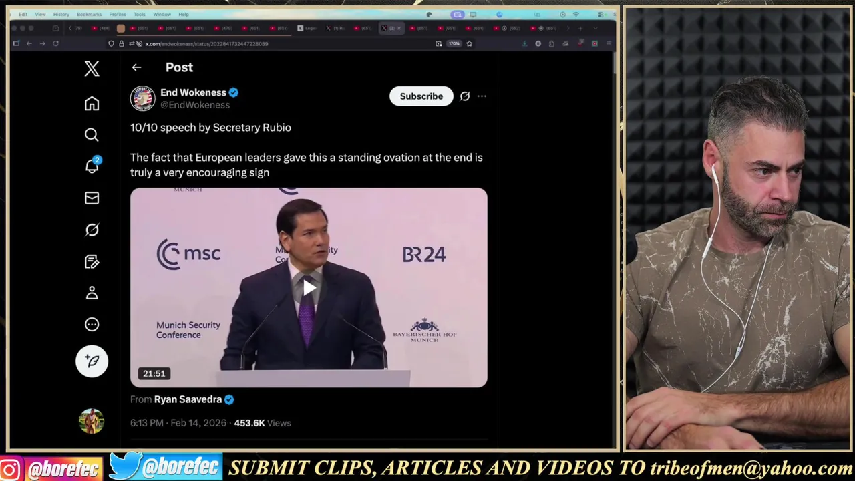Open the View menu
This screenshot has width=855, height=481.
40,14
